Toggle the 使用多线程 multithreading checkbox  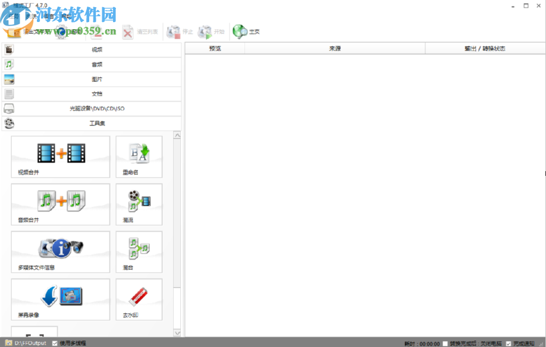[x=55, y=343]
